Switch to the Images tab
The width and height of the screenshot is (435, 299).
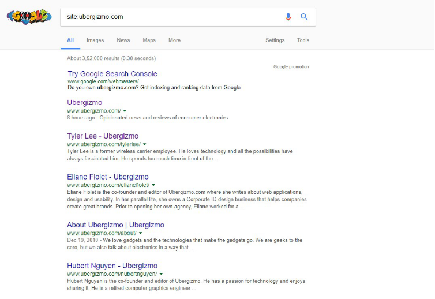coord(95,40)
